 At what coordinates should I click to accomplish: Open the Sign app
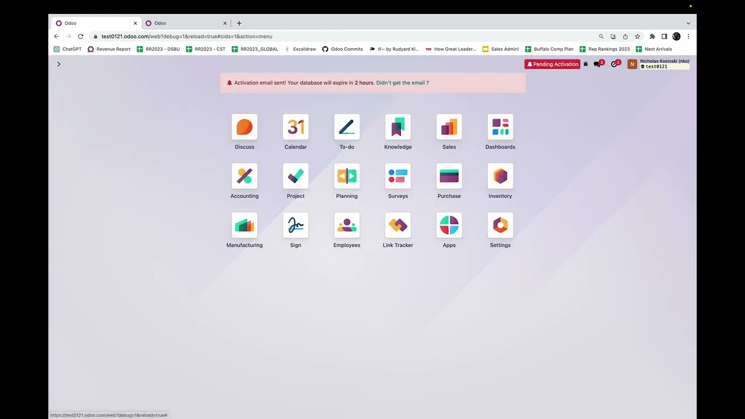296,225
